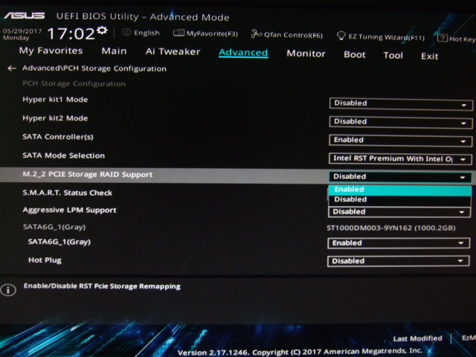This screenshot has width=476, height=357.
Task: Click the 05/29/2017 date
Action: (22, 31)
